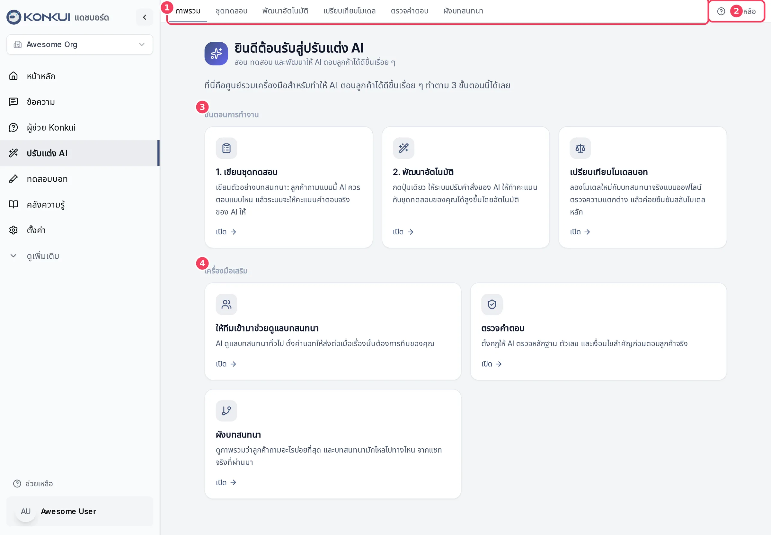The image size is (771, 535).
Task: Open the Awesome Org organization dropdown
Action: [80, 45]
